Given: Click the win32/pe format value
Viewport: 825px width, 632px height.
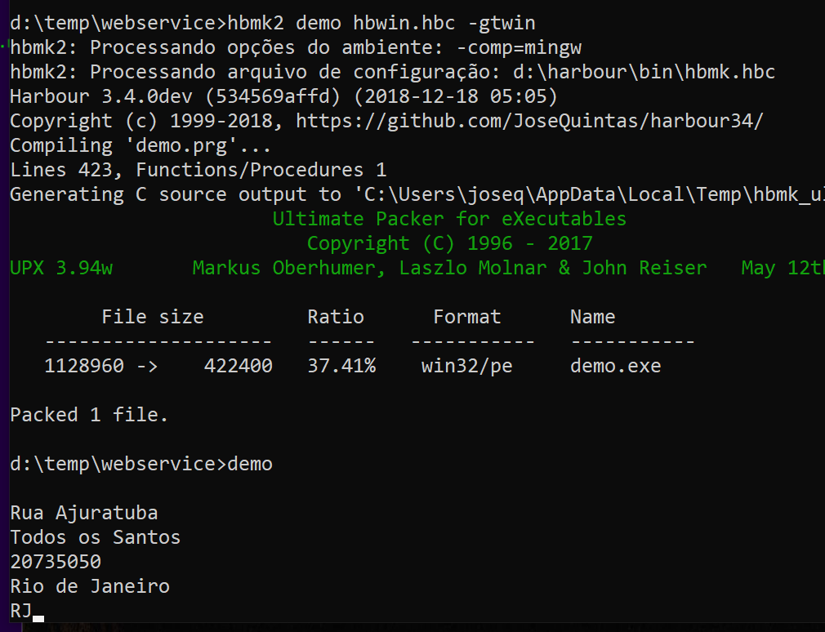Looking at the screenshot, I should 466,366.
